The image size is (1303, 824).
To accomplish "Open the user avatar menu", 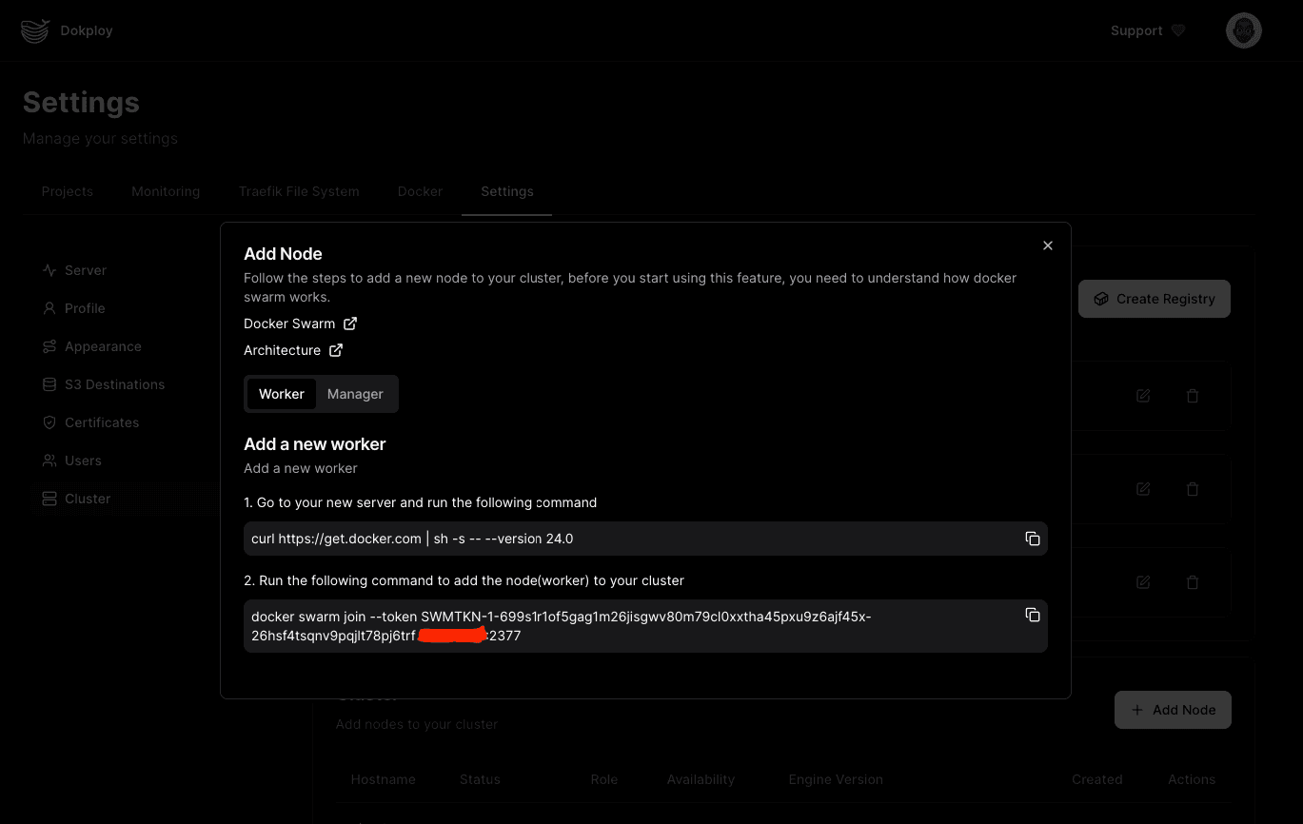I will [x=1243, y=30].
